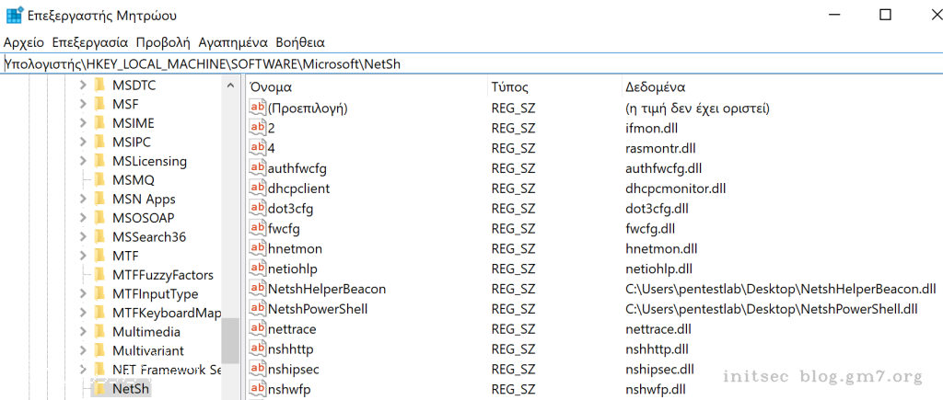Click the registry path address bar
This screenshot has height=400, width=943.
(x=460, y=64)
